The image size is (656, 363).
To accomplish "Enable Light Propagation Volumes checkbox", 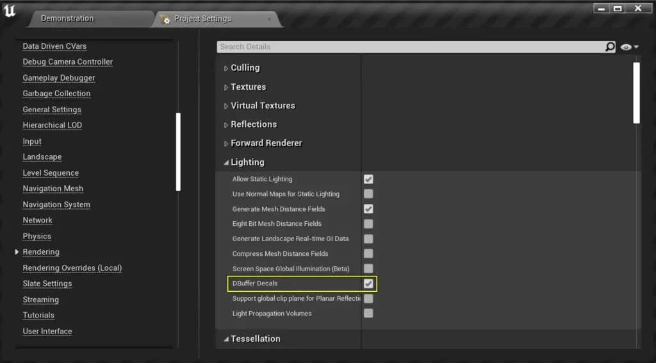I will pyautogui.click(x=368, y=314).
